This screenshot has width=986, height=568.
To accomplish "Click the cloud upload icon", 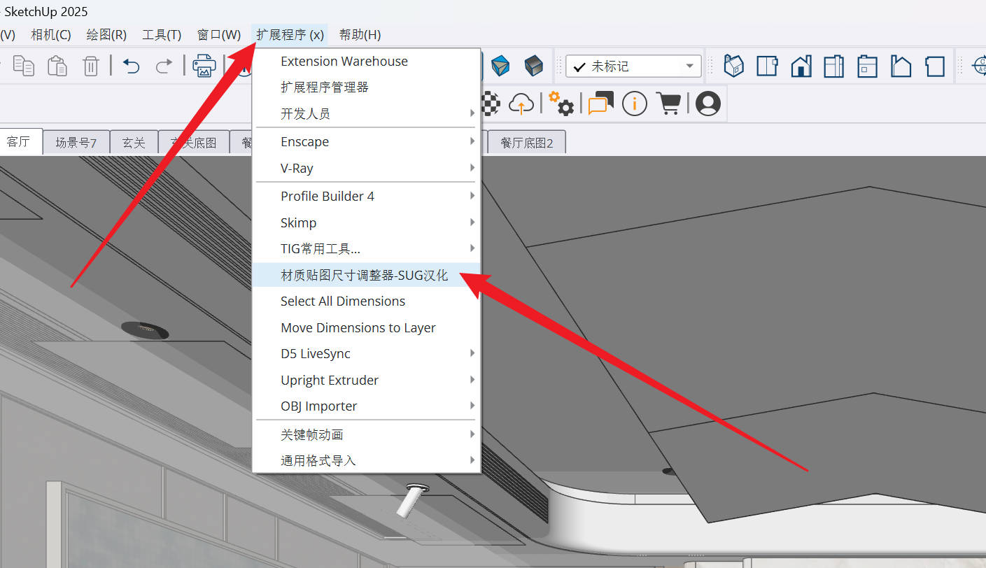I will pos(521,104).
